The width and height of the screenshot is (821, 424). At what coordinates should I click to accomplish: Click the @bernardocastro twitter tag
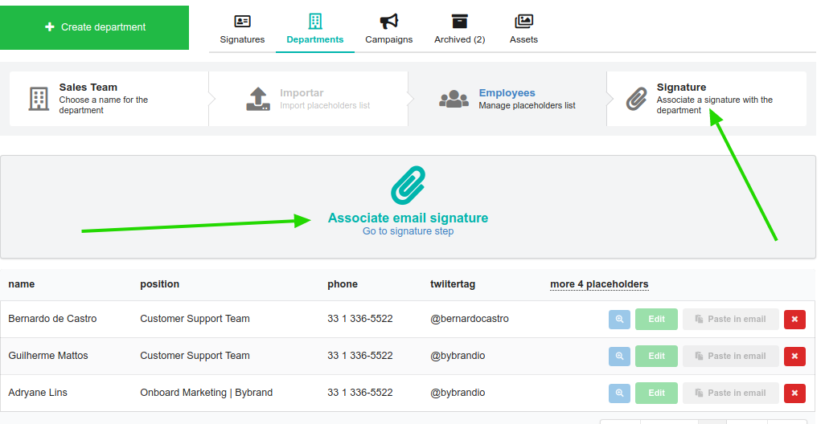[x=469, y=318]
